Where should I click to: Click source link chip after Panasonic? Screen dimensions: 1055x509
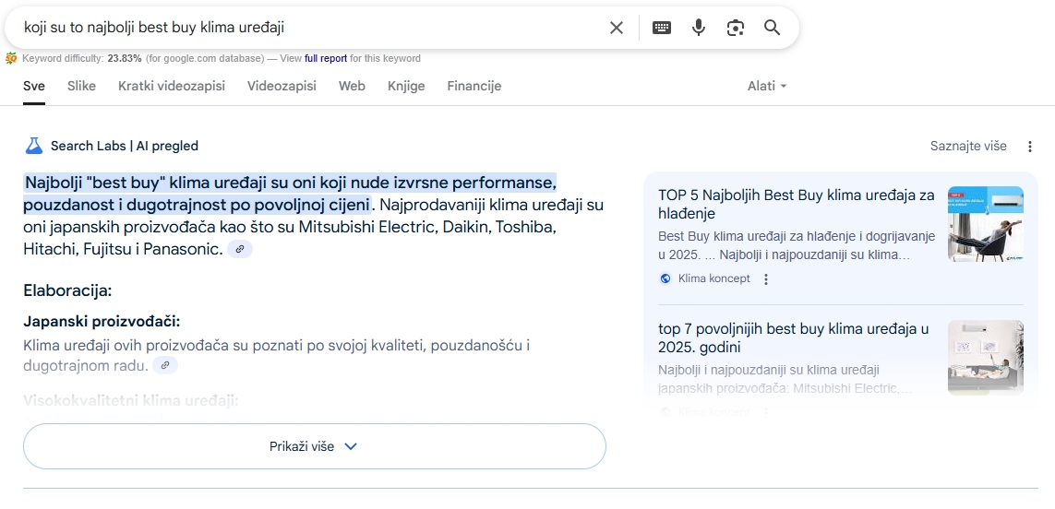point(240,249)
